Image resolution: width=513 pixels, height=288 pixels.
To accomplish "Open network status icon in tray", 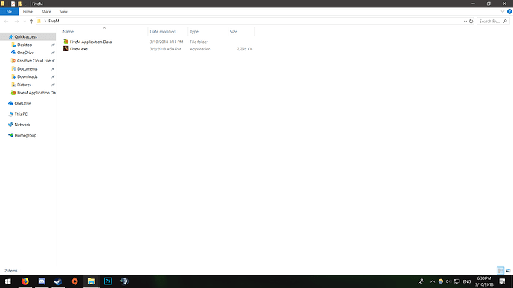I will tap(457, 281).
